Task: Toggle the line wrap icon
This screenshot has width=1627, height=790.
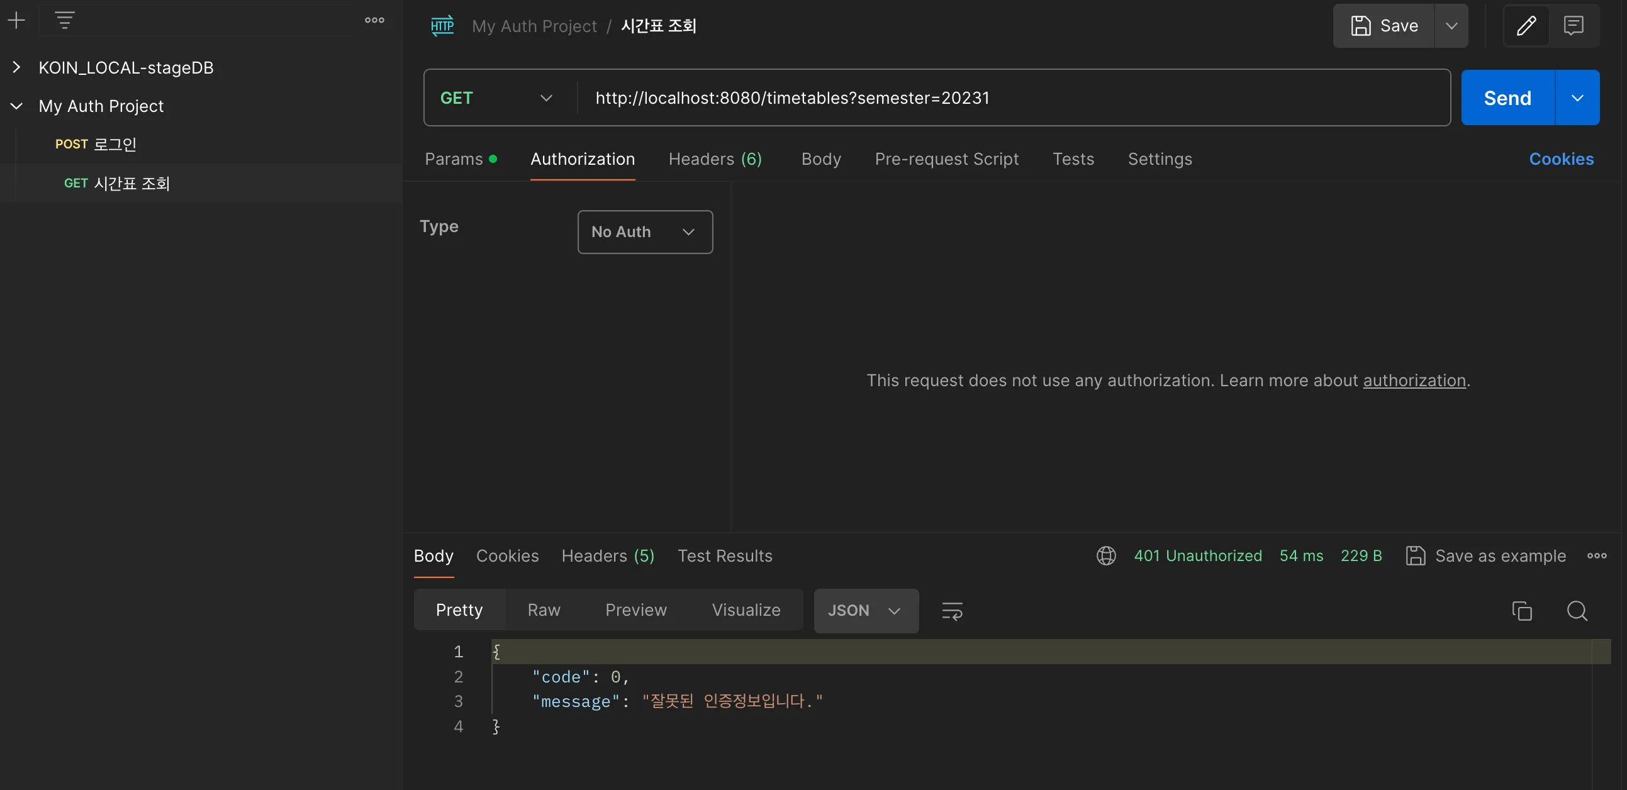Action: coord(952,611)
